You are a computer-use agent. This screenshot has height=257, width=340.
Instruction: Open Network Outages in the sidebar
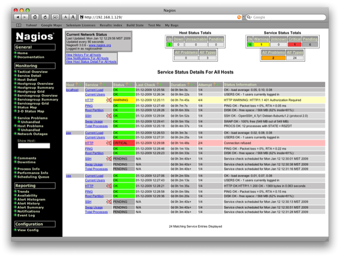pyautogui.click(x=32, y=134)
